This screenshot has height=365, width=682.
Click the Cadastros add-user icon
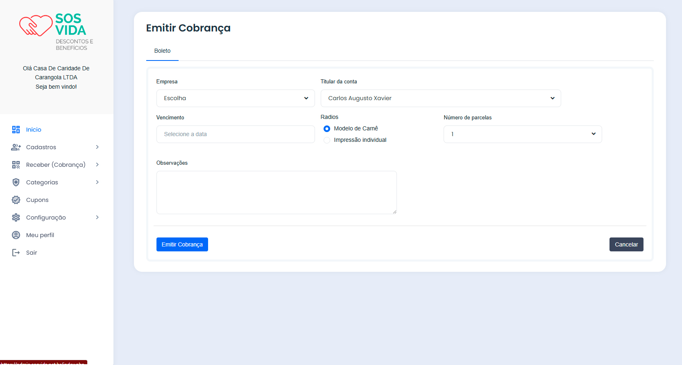[x=16, y=147]
